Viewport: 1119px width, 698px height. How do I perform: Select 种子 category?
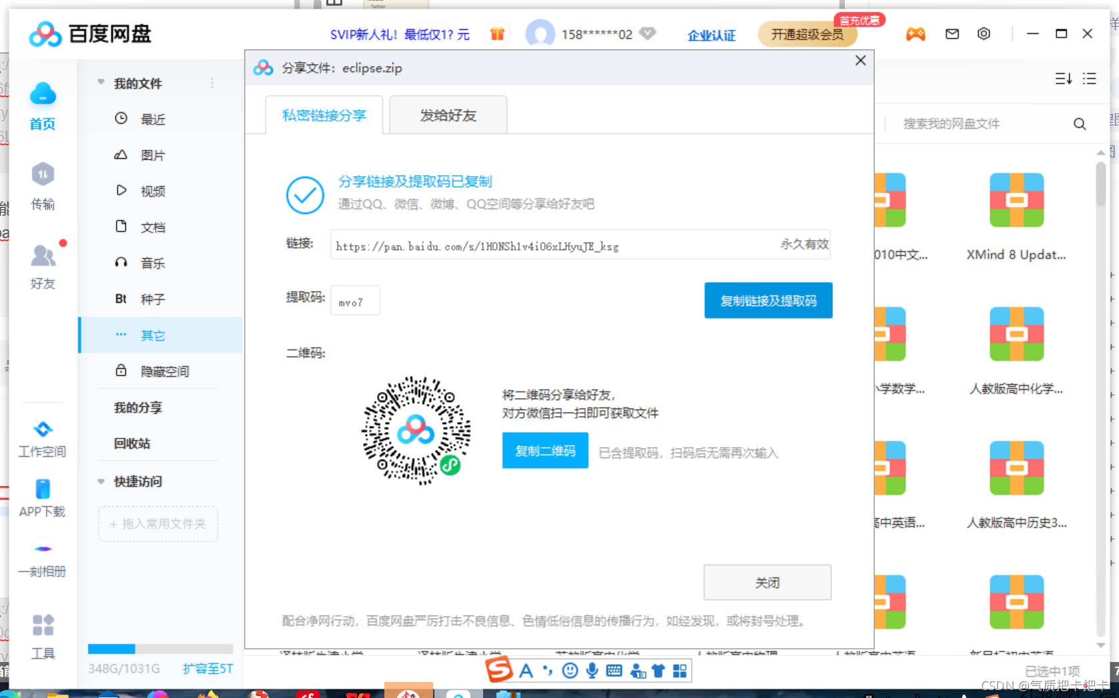160,299
